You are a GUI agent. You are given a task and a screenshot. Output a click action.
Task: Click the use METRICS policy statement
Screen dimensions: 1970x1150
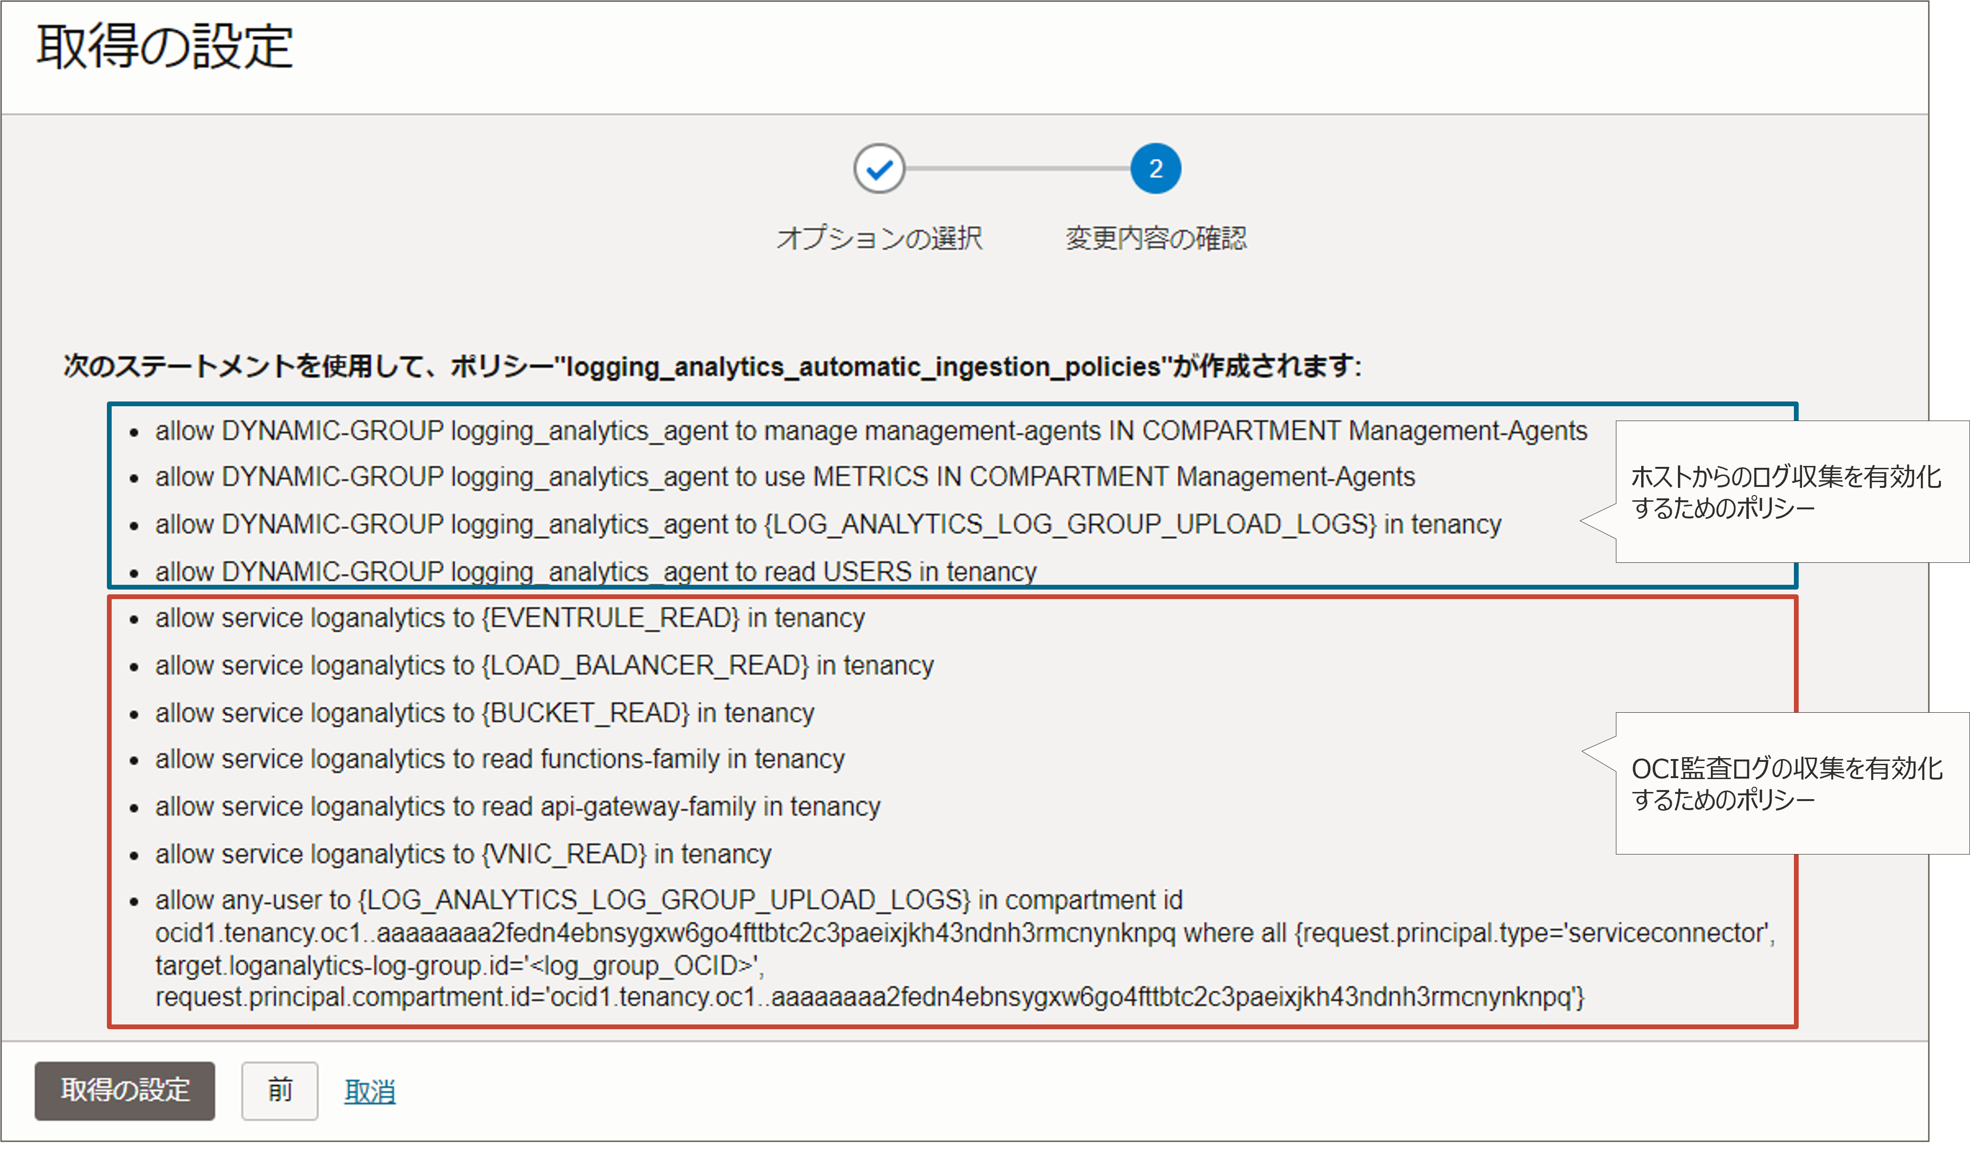784,477
